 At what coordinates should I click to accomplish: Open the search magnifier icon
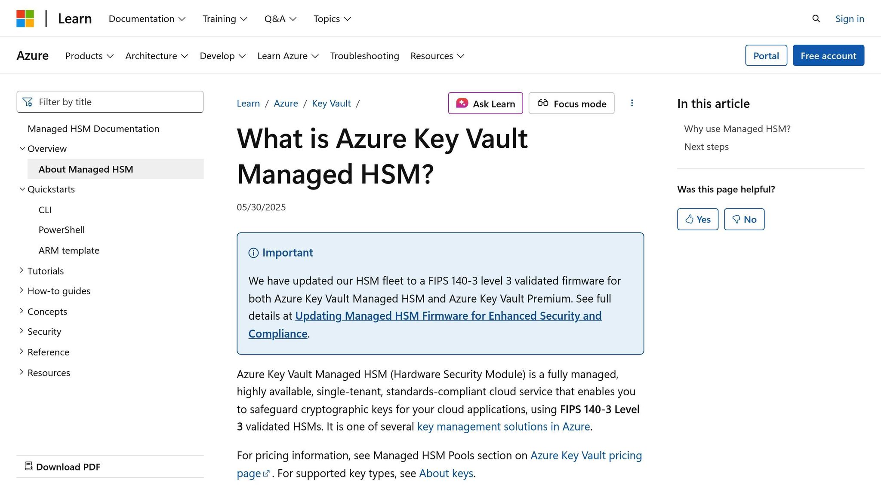point(816,18)
